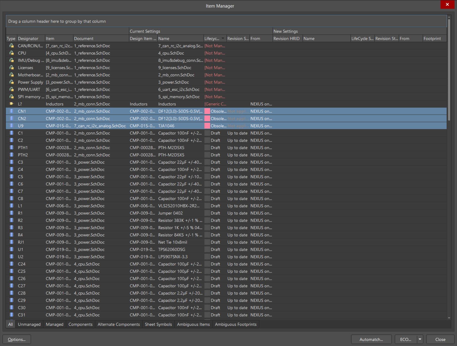This screenshot has height=346, width=457.
Task: Click the component icon for CN1 row
Action: click(11, 111)
